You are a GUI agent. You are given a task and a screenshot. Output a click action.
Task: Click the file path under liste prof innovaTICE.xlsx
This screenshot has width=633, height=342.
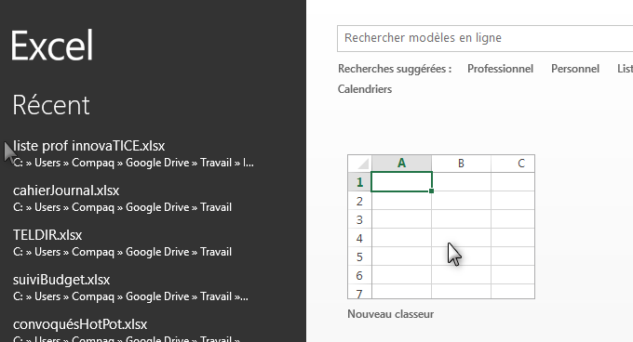pos(133,164)
